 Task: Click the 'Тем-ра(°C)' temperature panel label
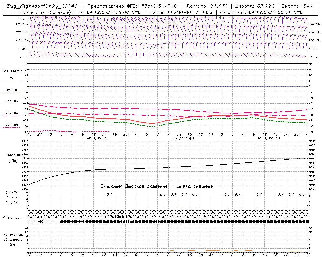pos(12,71)
